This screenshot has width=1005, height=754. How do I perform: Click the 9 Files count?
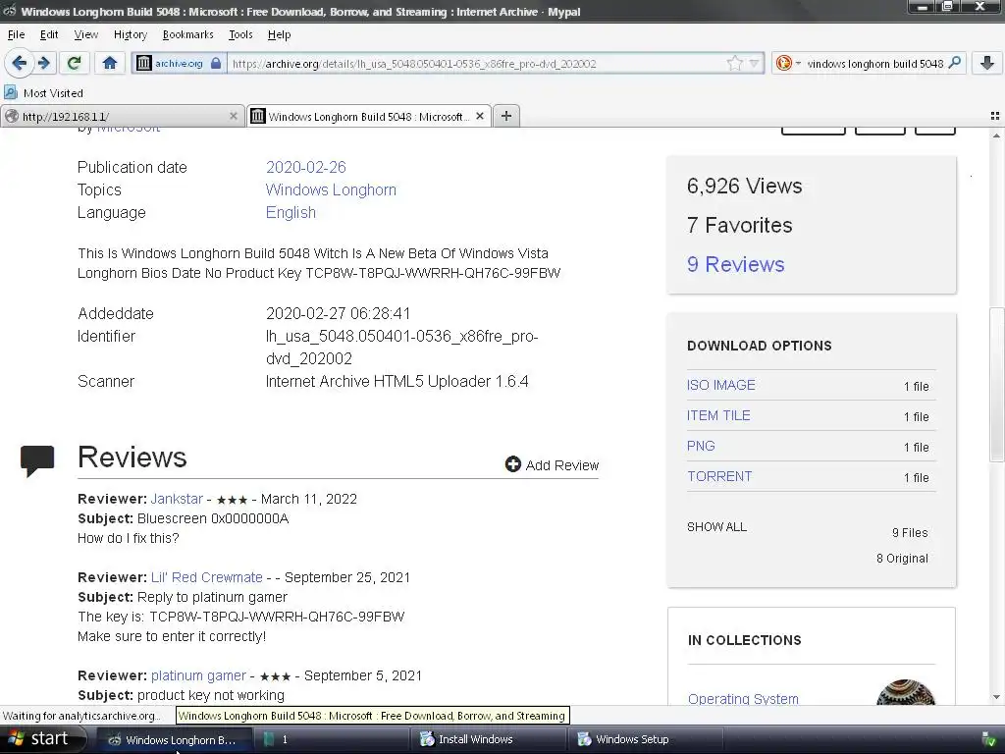(910, 533)
